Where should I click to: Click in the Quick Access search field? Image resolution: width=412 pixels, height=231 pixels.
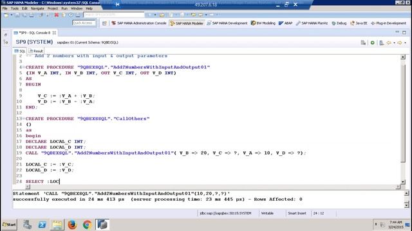84,23
